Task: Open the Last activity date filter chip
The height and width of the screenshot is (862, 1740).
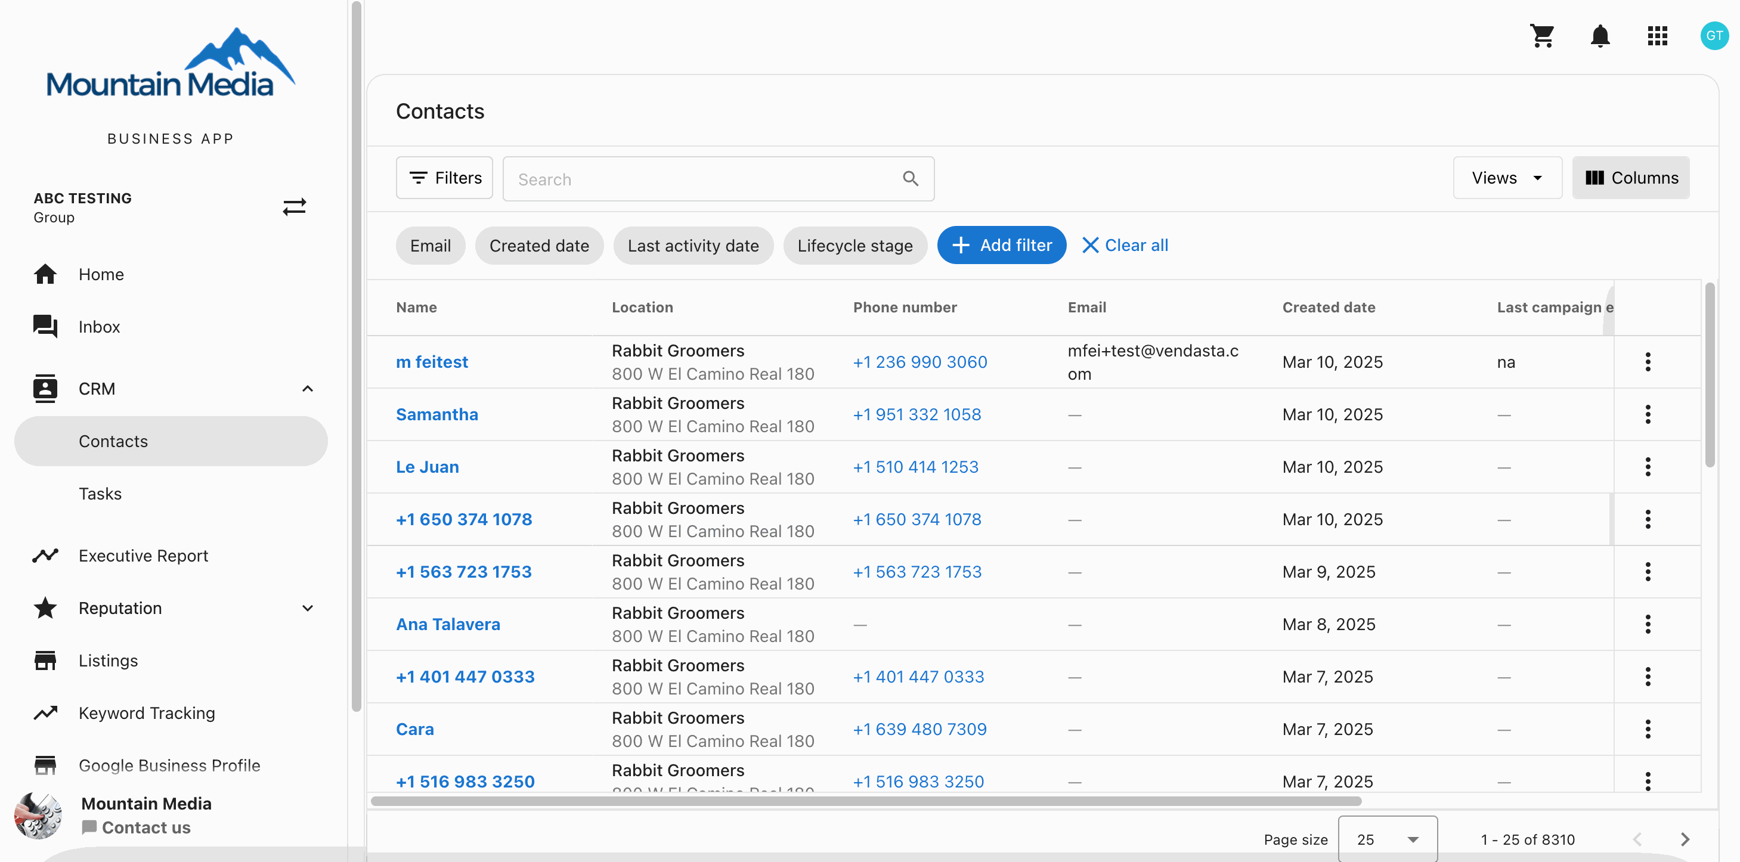Action: tap(692, 246)
